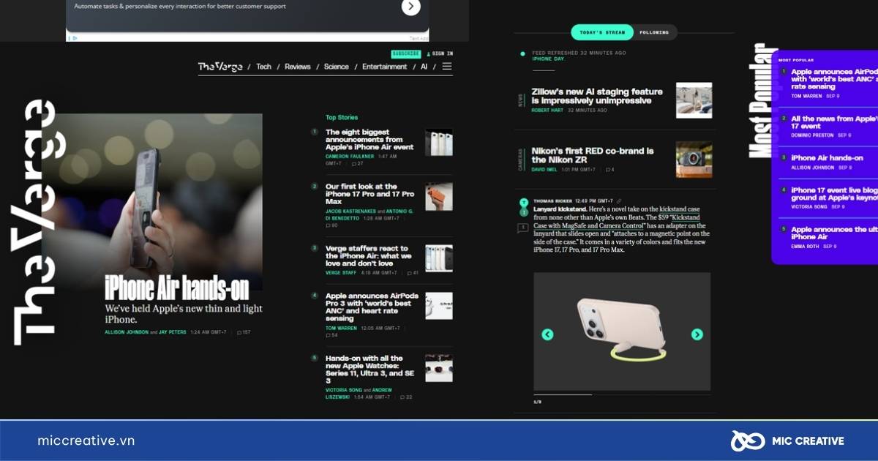Image resolution: width=878 pixels, height=461 pixels.
Task: Click comment icon showing 90 comments
Action: tap(331, 225)
